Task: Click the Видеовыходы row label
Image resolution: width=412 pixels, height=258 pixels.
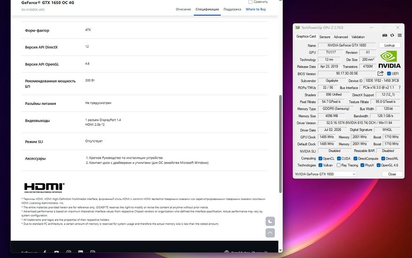Action: (37, 121)
